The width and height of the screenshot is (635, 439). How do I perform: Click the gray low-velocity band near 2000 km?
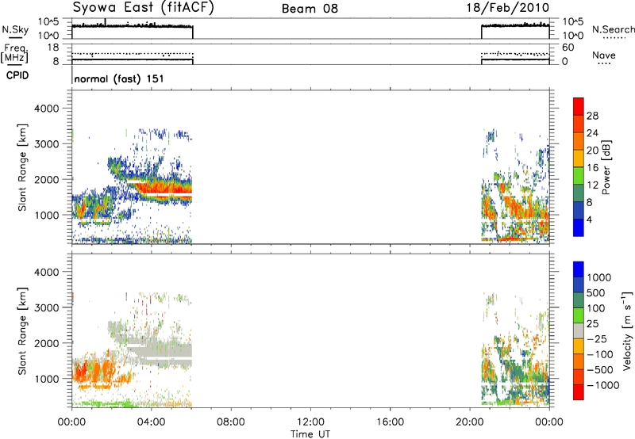(162, 350)
